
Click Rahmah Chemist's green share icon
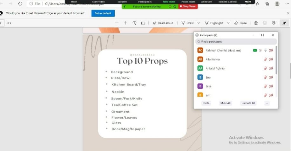point(255,50)
